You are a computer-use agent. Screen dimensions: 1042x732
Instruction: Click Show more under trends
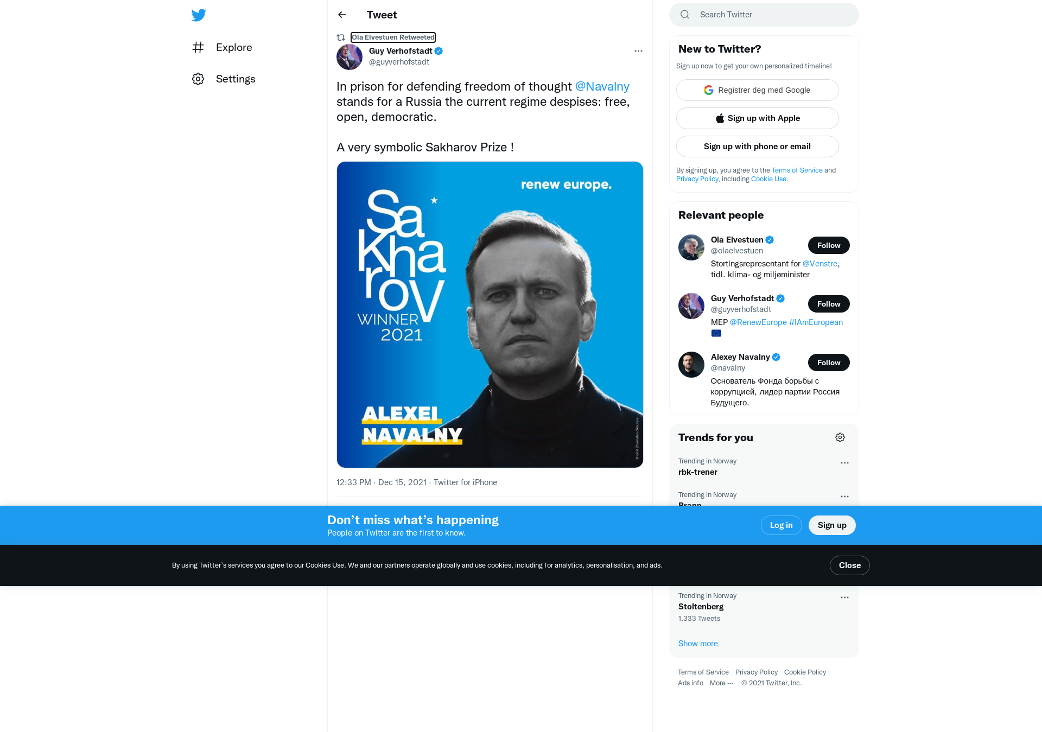coord(698,644)
